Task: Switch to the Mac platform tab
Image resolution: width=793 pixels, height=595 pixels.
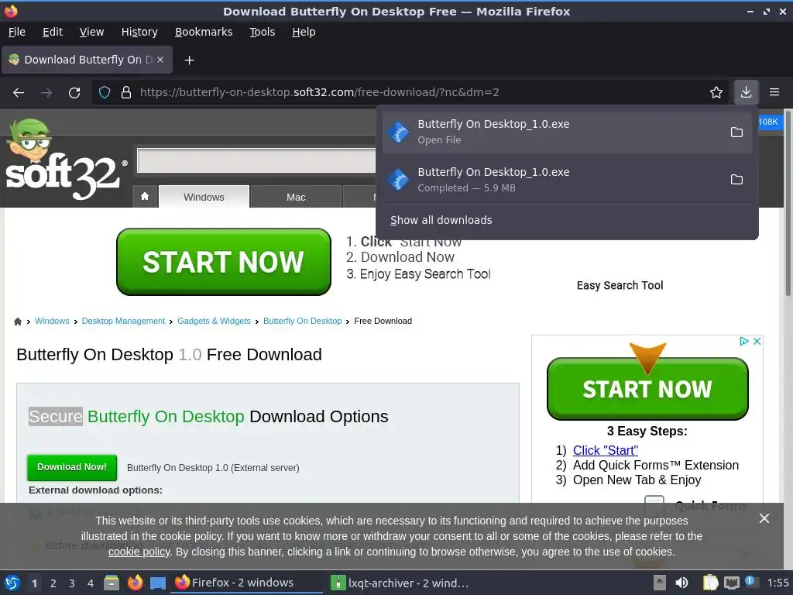Action: (296, 197)
